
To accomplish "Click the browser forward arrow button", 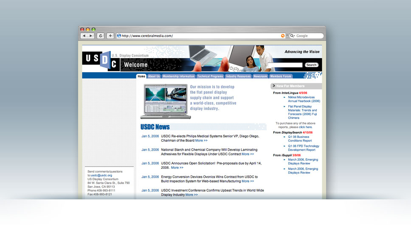I will pyautogui.click(x=91, y=36).
